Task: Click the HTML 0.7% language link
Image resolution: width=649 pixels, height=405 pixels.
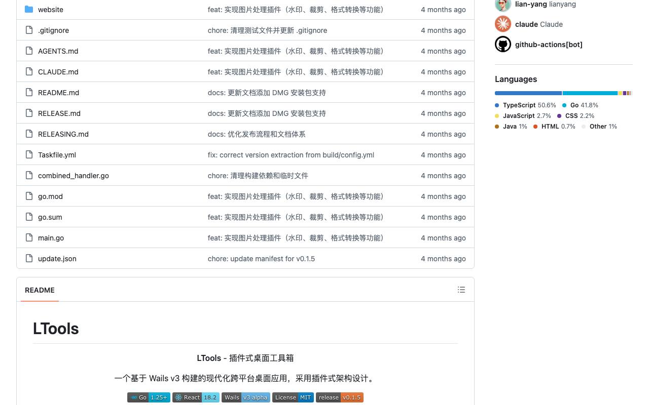Action: coord(554,127)
